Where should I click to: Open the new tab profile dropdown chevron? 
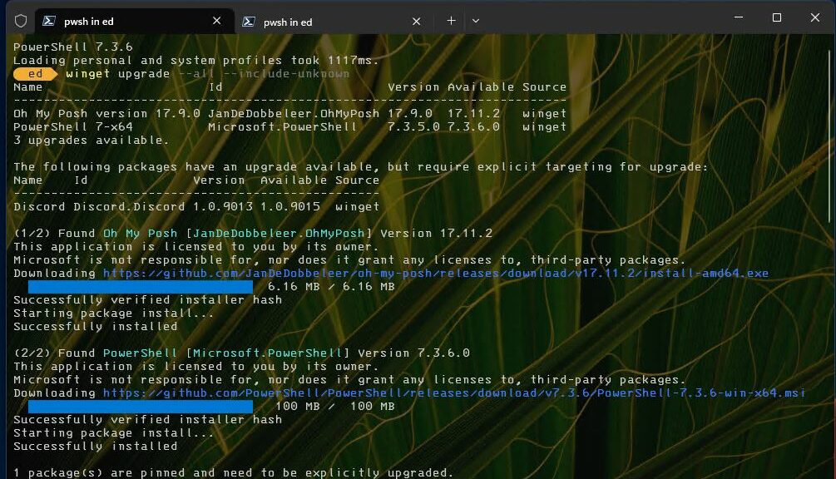pyautogui.click(x=476, y=20)
